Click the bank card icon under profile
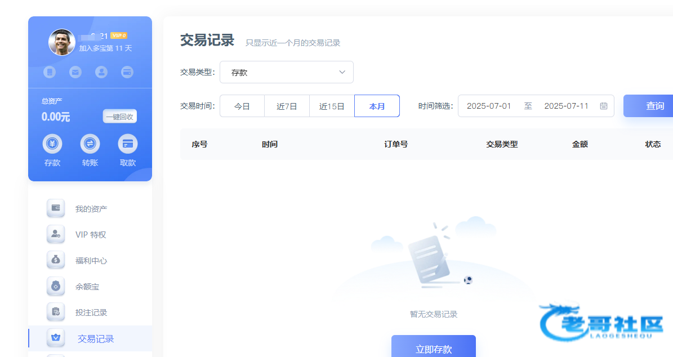The image size is (673, 357). coord(127,72)
